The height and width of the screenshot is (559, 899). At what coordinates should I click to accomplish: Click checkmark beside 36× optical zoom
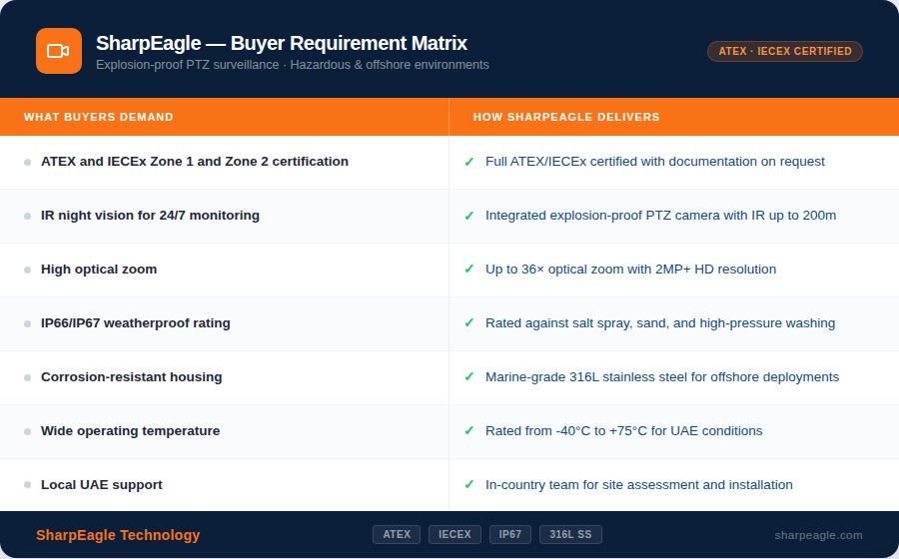coord(469,269)
